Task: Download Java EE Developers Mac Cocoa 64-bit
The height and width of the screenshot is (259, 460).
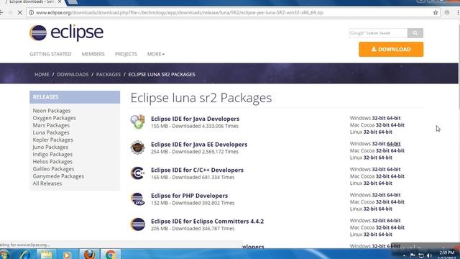Action: click(x=397, y=150)
